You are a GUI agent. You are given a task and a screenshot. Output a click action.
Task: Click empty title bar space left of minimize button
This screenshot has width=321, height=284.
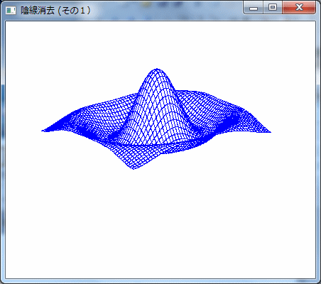[x=165, y=9]
